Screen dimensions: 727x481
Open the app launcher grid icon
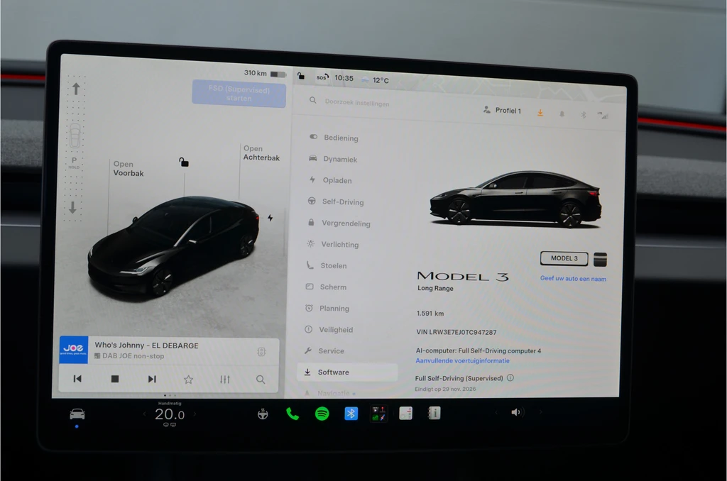point(378,414)
